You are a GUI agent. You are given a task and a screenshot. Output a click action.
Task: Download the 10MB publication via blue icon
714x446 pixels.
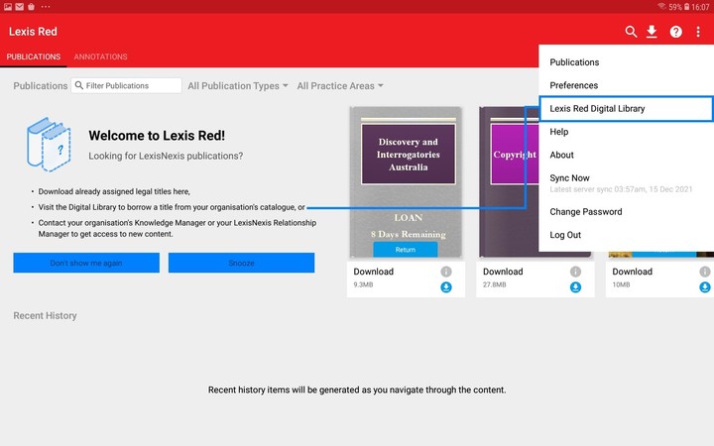pyautogui.click(x=705, y=287)
